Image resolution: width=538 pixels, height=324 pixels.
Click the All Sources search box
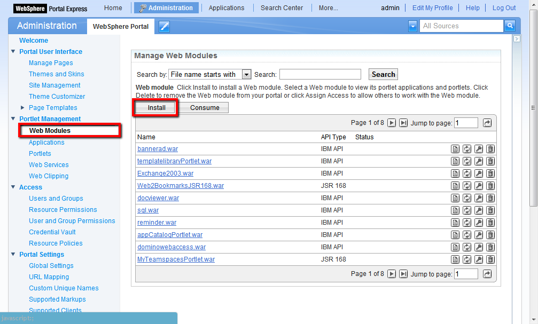point(461,26)
